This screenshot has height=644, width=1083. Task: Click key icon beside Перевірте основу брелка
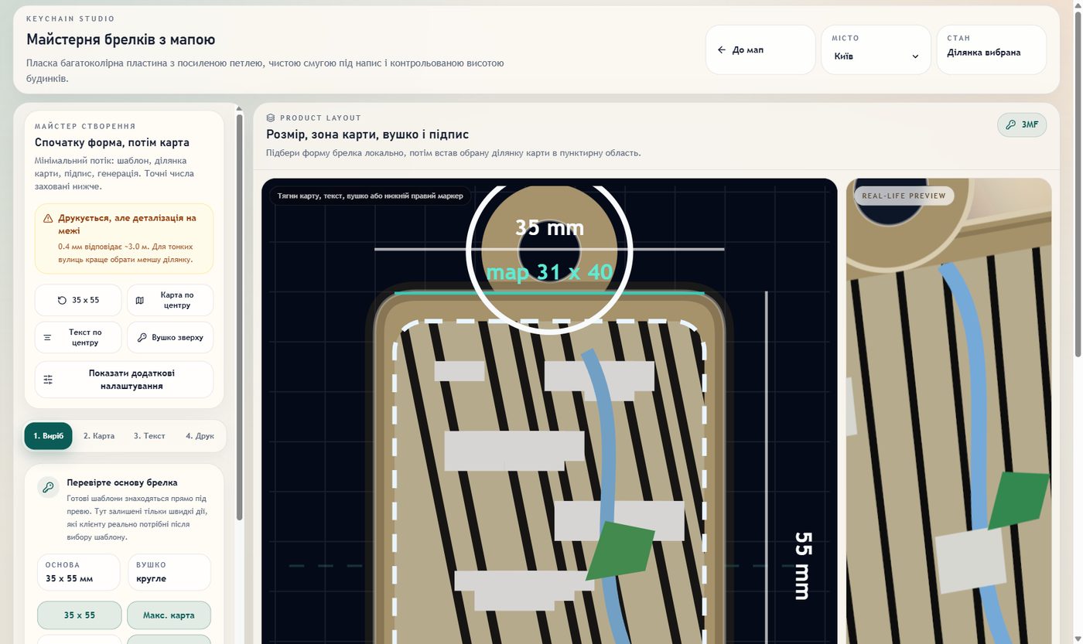49,487
